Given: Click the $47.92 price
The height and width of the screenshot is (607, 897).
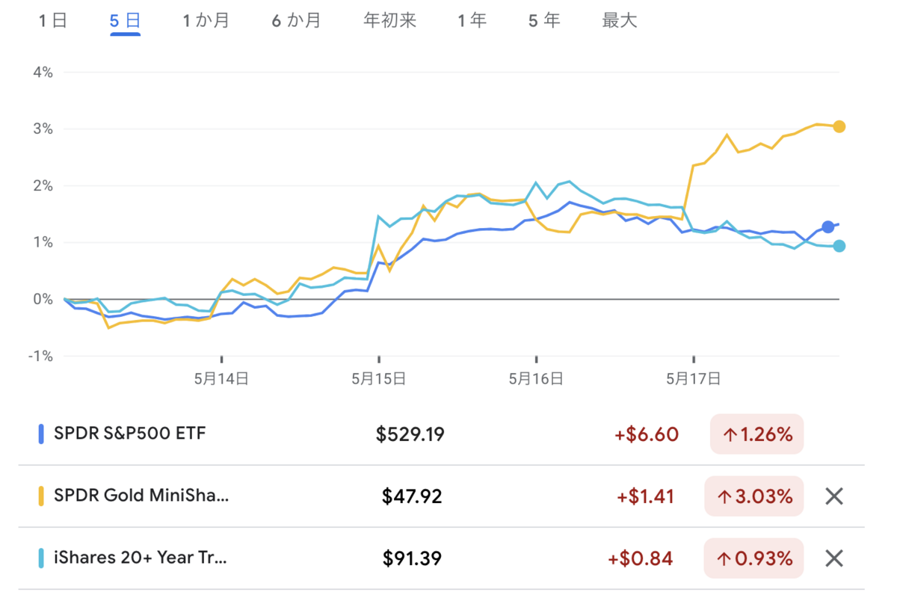Looking at the screenshot, I should (x=412, y=496).
